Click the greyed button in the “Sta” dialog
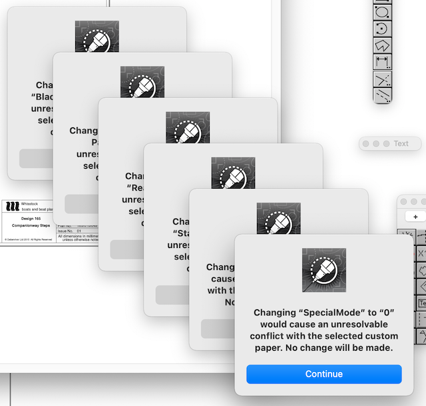This screenshot has width=426, height=406. click(x=172, y=295)
